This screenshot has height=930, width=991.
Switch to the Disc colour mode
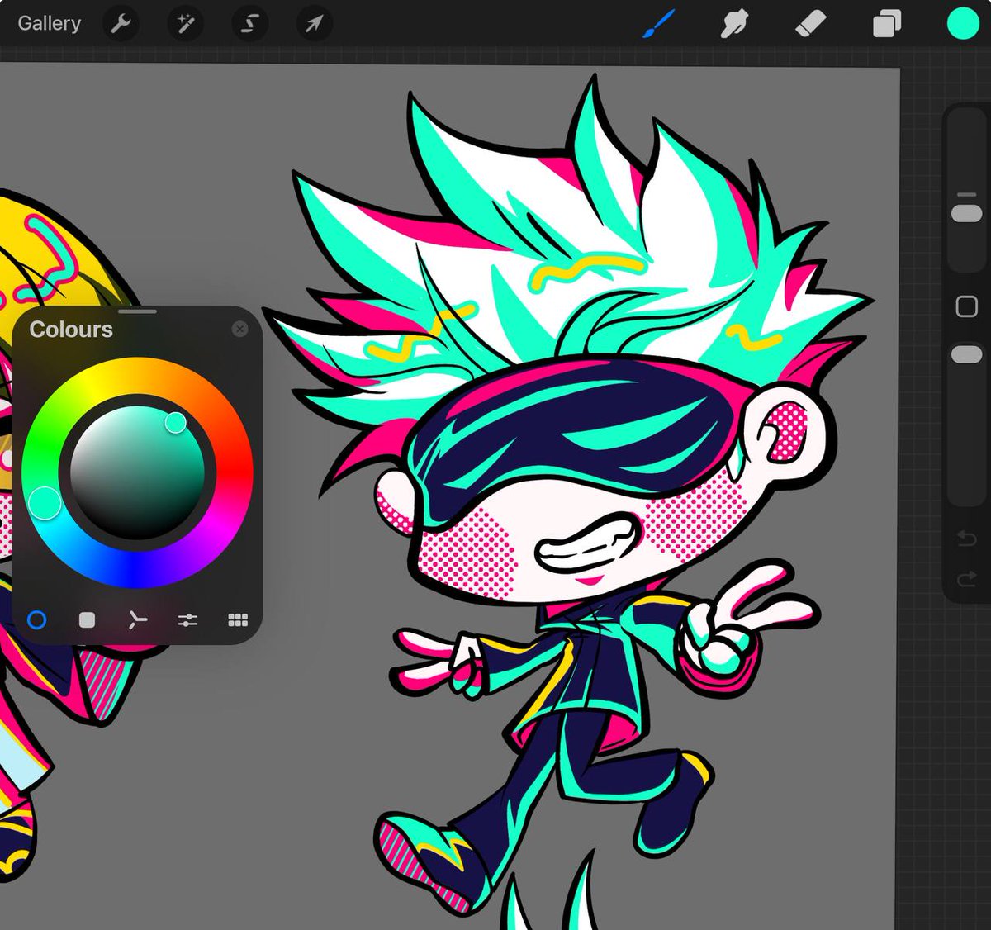coord(36,619)
